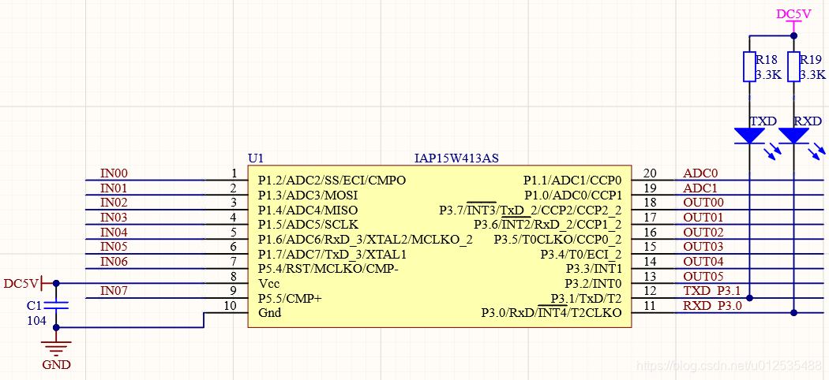Click the IAP15W413AS part name
The image size is (829, 380).
(457, 158)
